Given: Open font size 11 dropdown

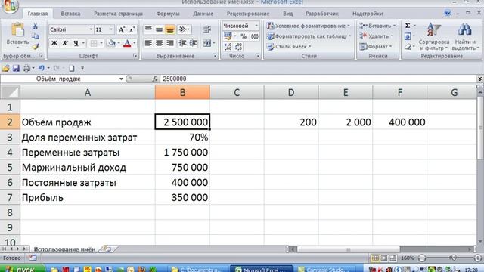Looking at the screenshot, I should coord(111,29).
